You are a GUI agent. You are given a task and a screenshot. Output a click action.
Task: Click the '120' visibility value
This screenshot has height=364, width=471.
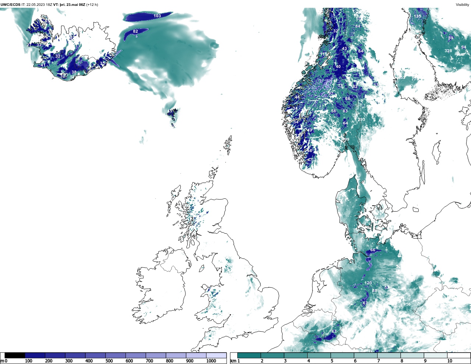point(368,283)
